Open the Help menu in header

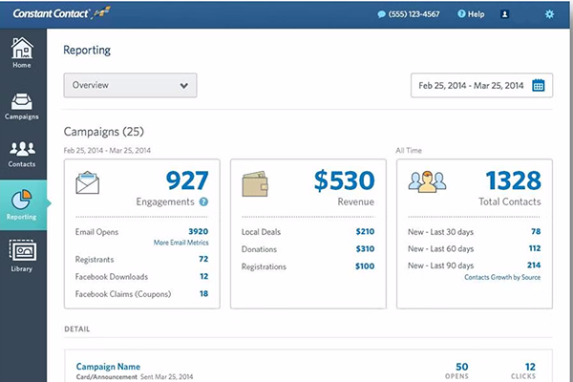click(470, 14)
